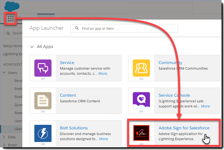Open the Community app link
This screenshot has height=150, width=224.
pos(170,62)
